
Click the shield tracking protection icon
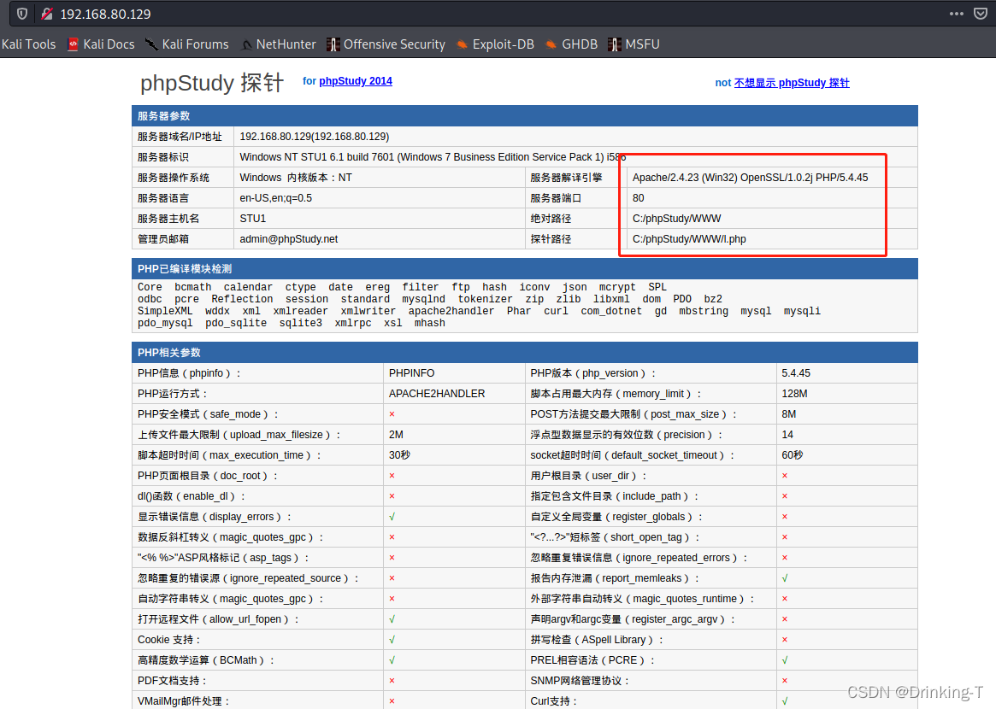pyautogui.click(x=22, y=14)
